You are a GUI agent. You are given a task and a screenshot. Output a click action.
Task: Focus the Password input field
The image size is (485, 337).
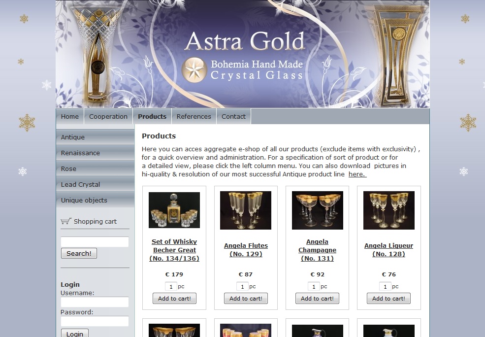[x=95, y=321]
